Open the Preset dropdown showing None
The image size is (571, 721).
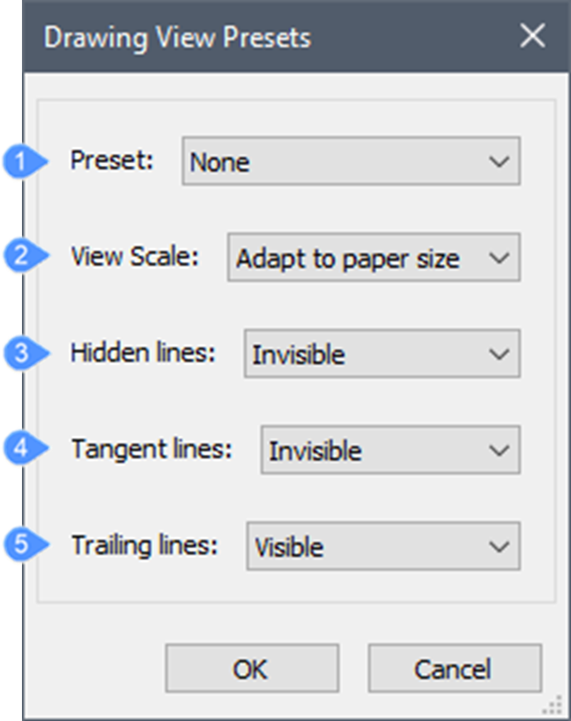pyautogui.click(x=350, y=162)
